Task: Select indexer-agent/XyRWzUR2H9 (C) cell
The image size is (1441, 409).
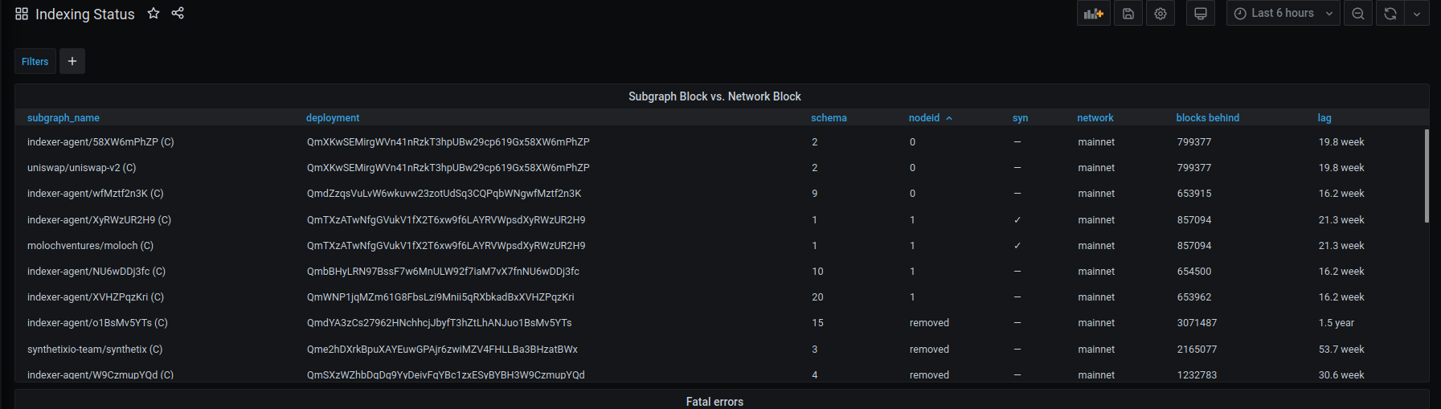Action: pyautogui.click(x=99, y=220)
